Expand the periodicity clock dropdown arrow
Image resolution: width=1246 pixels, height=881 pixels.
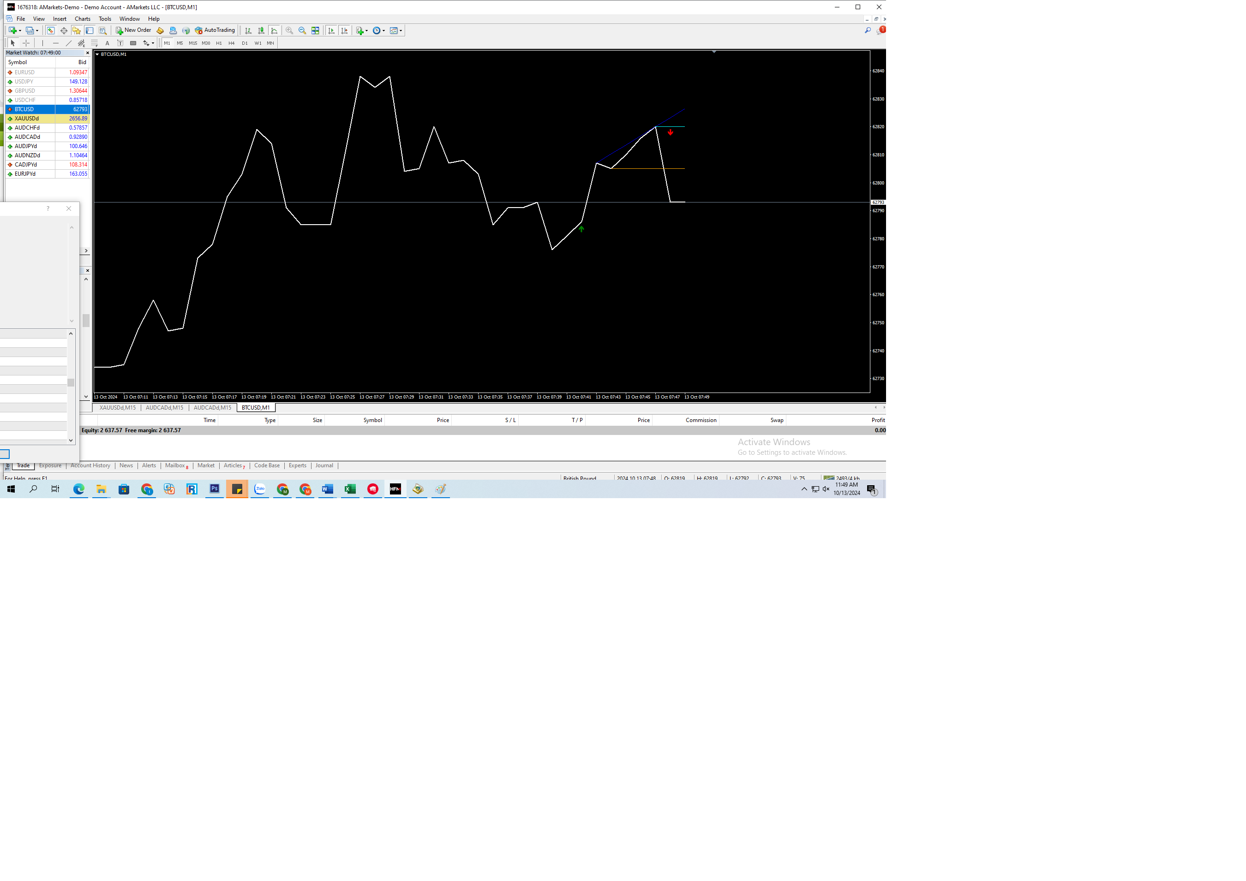click(384, 31)
